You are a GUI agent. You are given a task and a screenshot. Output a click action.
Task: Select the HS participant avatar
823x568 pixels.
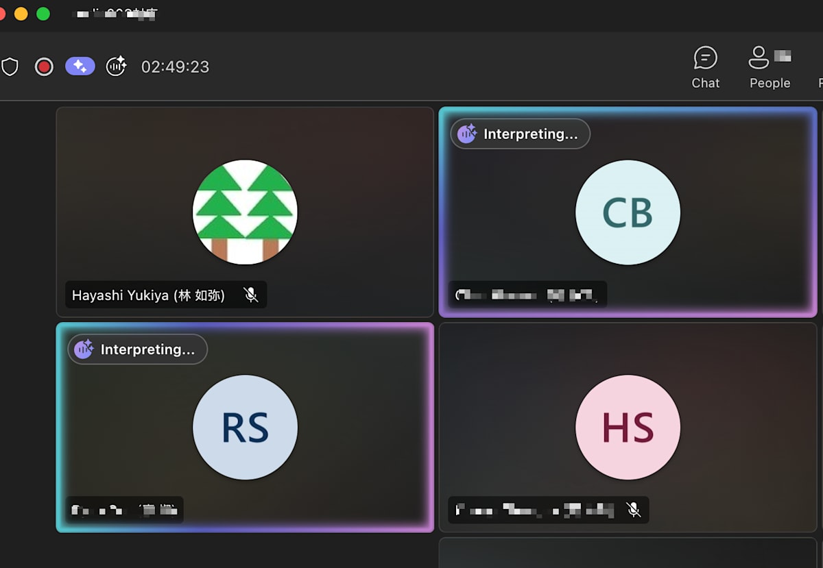tap(628, 428)
